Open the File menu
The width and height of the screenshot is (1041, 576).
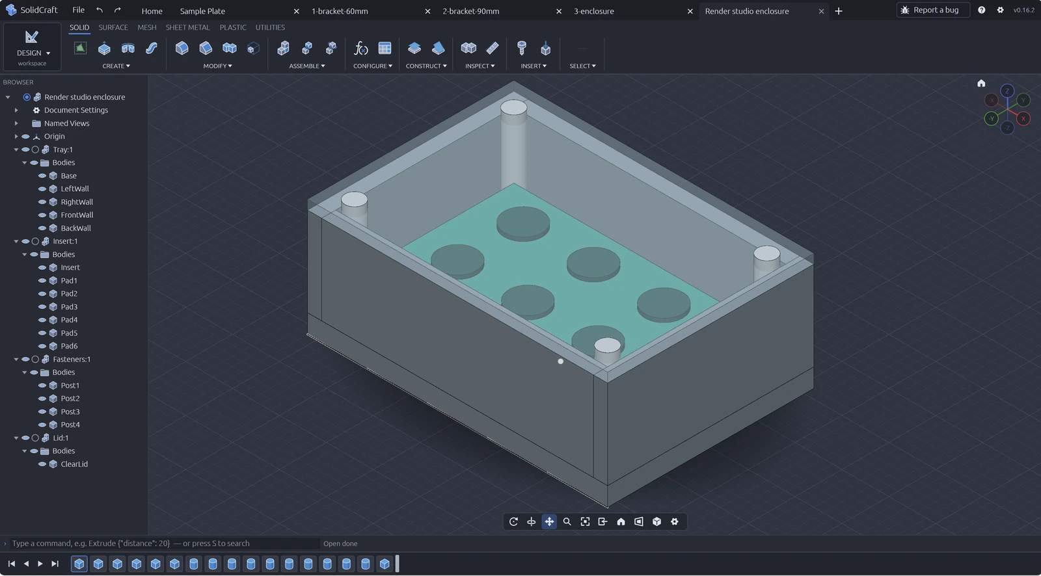[78, 10]
